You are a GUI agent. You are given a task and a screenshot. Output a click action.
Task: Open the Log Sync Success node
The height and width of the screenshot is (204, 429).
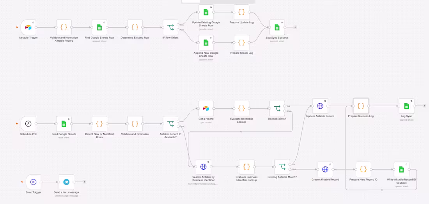coord(277,27)
